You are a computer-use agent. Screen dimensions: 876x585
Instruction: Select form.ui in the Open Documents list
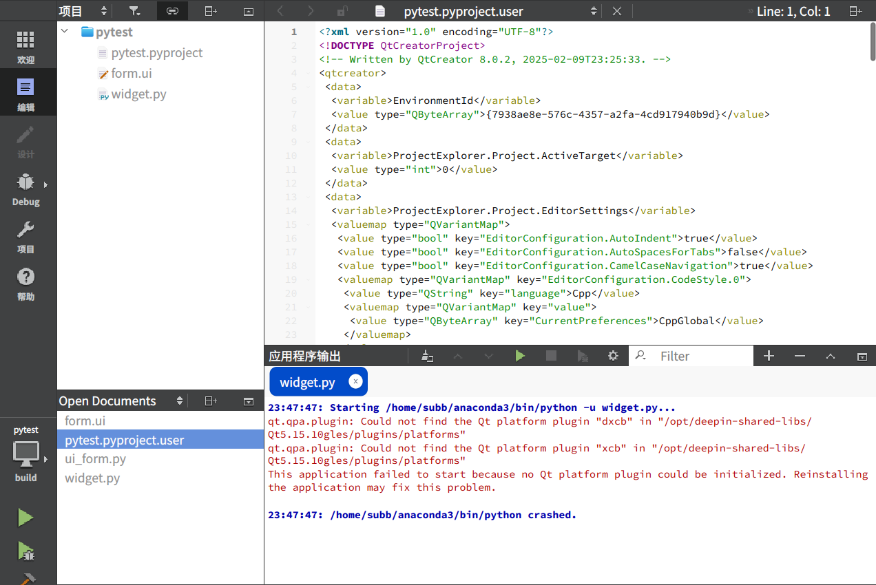(160, 421)
